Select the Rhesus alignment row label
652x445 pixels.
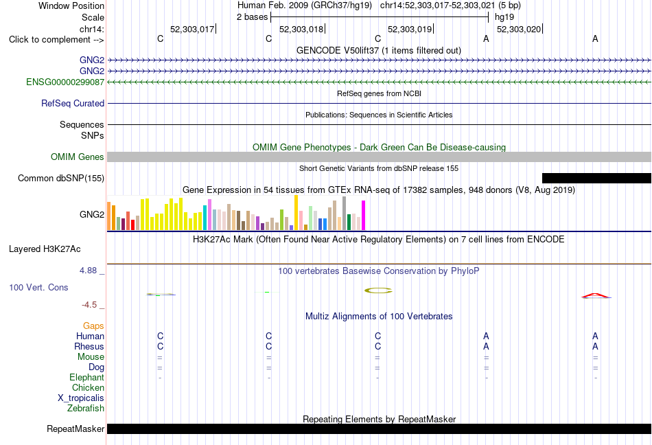point(89,346)
